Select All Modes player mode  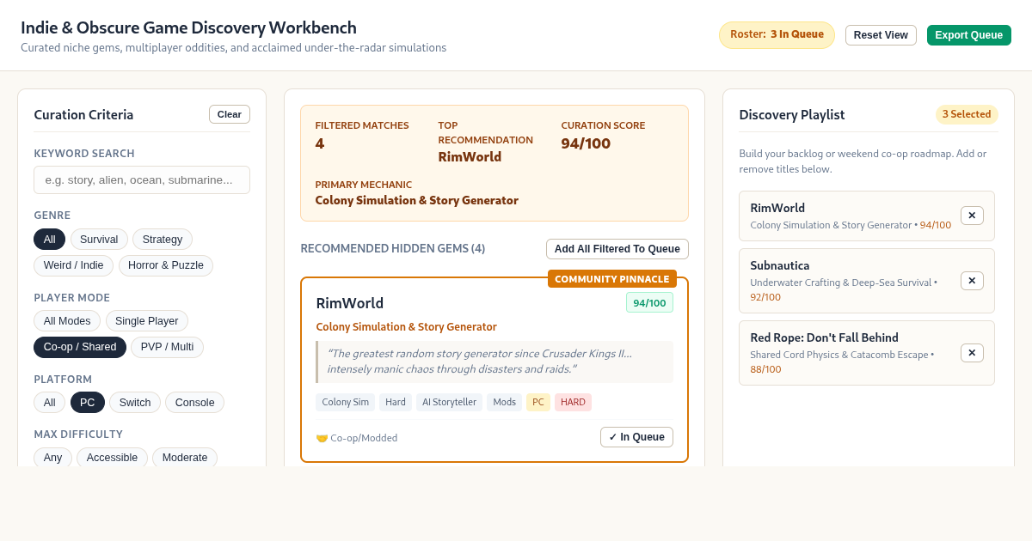tap(67, 321)
